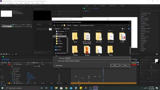Click Reset link in Transform row

[28, 73]
